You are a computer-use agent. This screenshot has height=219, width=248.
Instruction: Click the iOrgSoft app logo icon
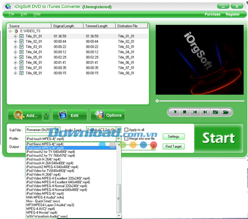(8, 7)
